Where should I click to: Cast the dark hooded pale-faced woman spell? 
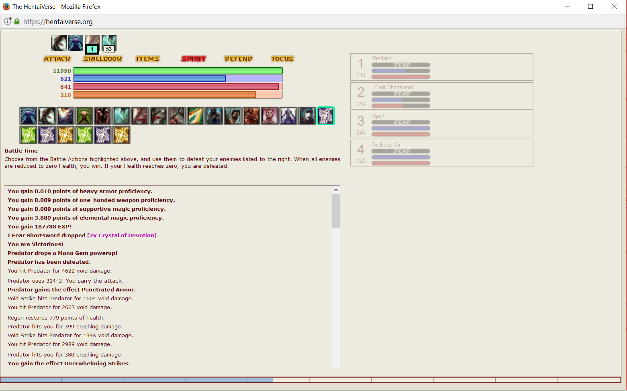(x=307, y=116)
